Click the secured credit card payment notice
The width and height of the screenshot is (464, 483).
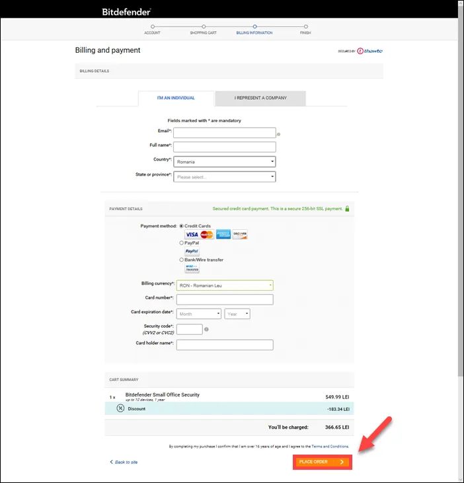(x=278, y=209)
